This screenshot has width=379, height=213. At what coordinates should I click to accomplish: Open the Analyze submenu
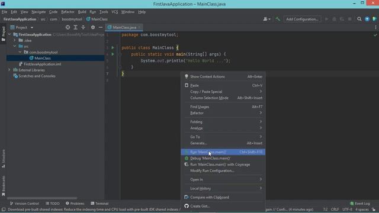pyautogui.click(x=223, y=128)
